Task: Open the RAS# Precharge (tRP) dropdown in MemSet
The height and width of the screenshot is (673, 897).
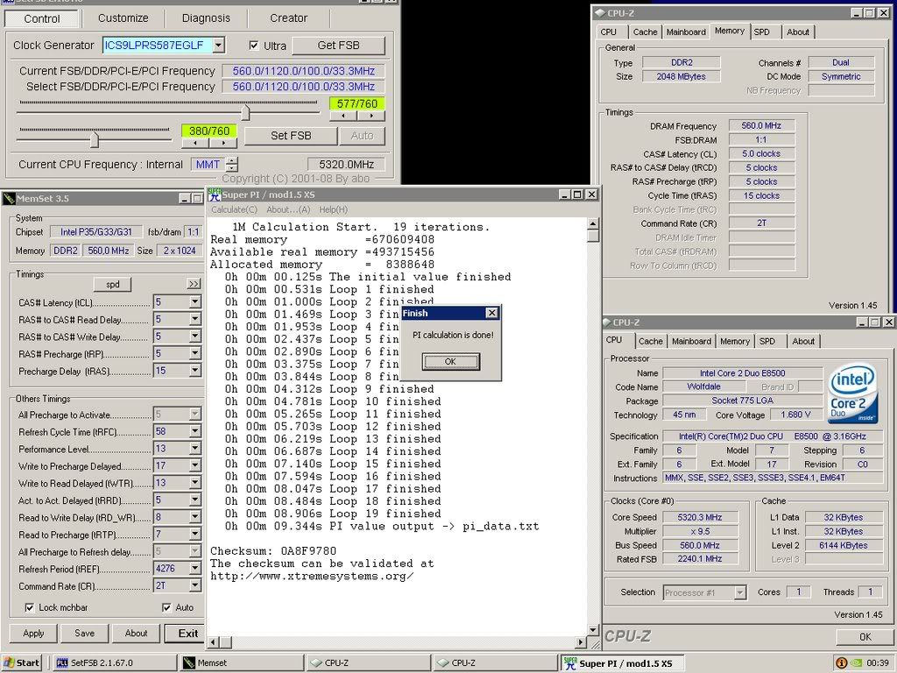Action: point(195,353)
